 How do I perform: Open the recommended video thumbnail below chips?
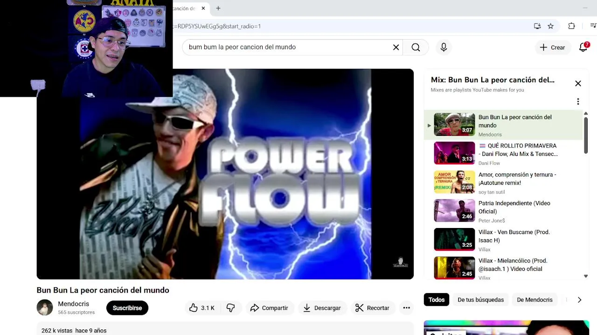point(506,328)
